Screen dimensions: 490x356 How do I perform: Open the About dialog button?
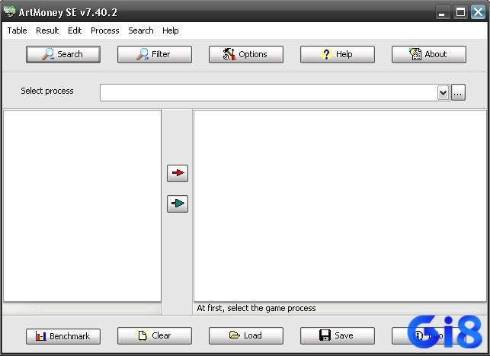429,54
